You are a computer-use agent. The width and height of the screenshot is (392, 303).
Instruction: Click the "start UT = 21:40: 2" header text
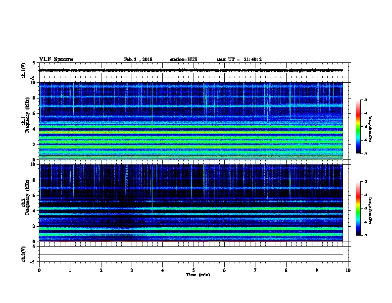pos(239,59)
